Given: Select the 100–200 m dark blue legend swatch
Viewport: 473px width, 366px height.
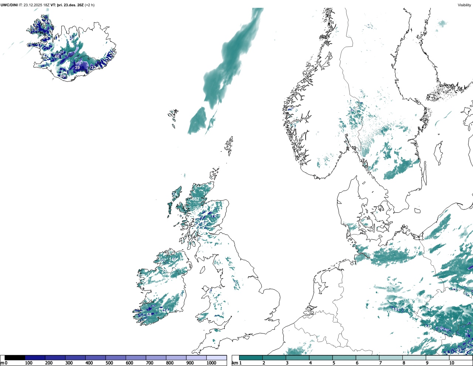Looking at the screenshot, I should [35, 358].
